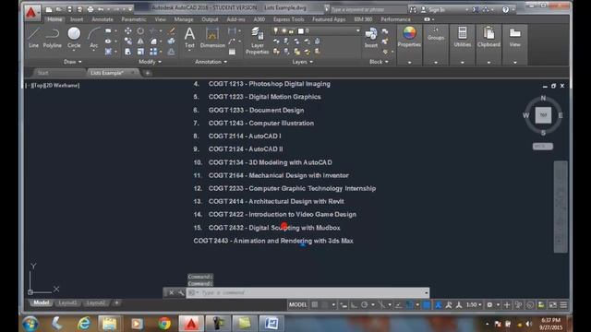
Task: Select the Circle tool
Action: [74, 37]
